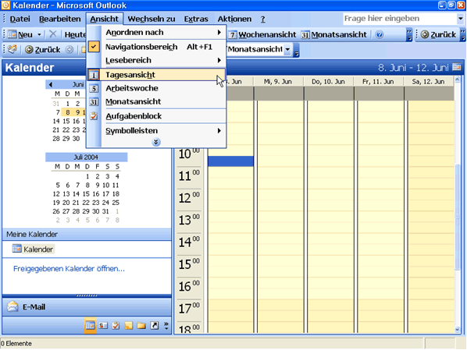This screenshot has width=467, height=350.
Task: Expand navigation buttons configure chevron
Action: [166, 326]
